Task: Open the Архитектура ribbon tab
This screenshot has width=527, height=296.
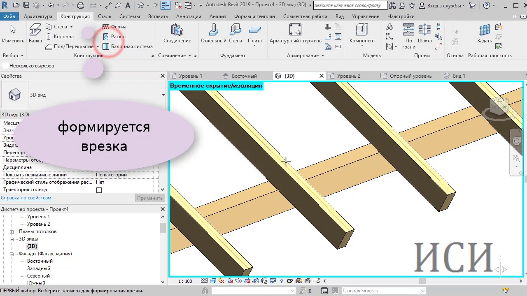Action: (38, 16)
